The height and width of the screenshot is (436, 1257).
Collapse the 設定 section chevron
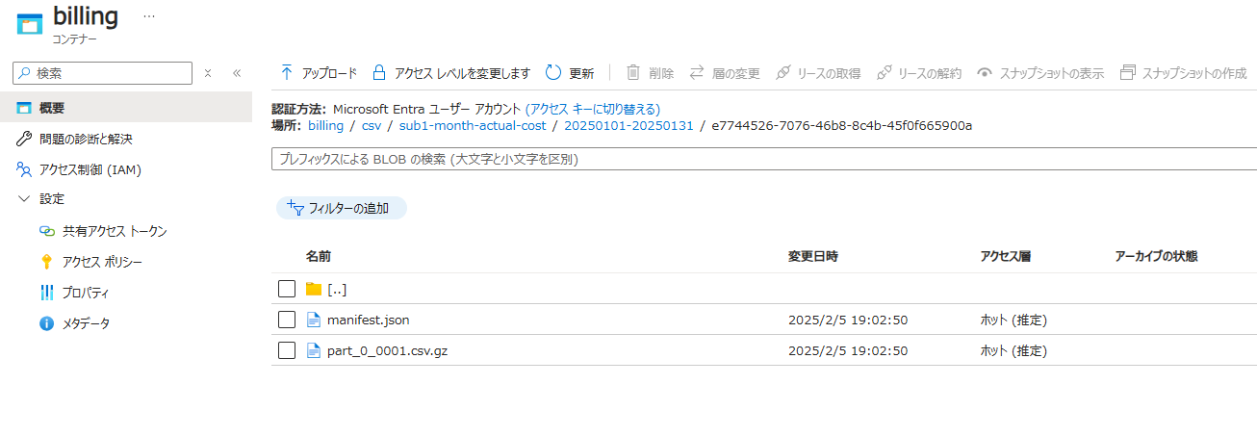point(24,199)
